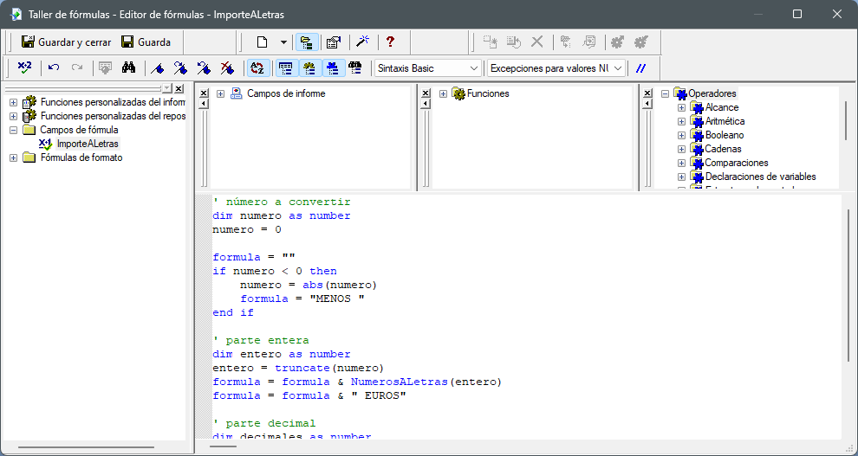
Task: Open help with the red question mark
Action: click(x=391, y=42)
